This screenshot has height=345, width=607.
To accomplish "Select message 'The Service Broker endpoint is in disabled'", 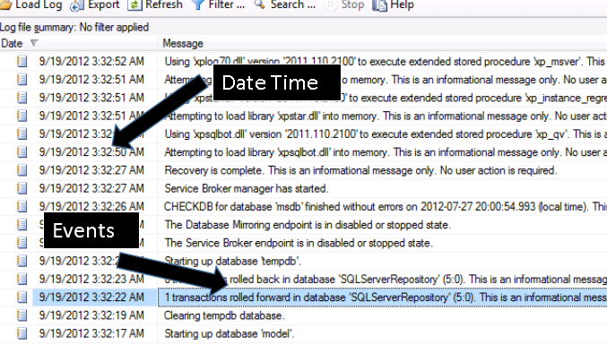I will (299, 243).
